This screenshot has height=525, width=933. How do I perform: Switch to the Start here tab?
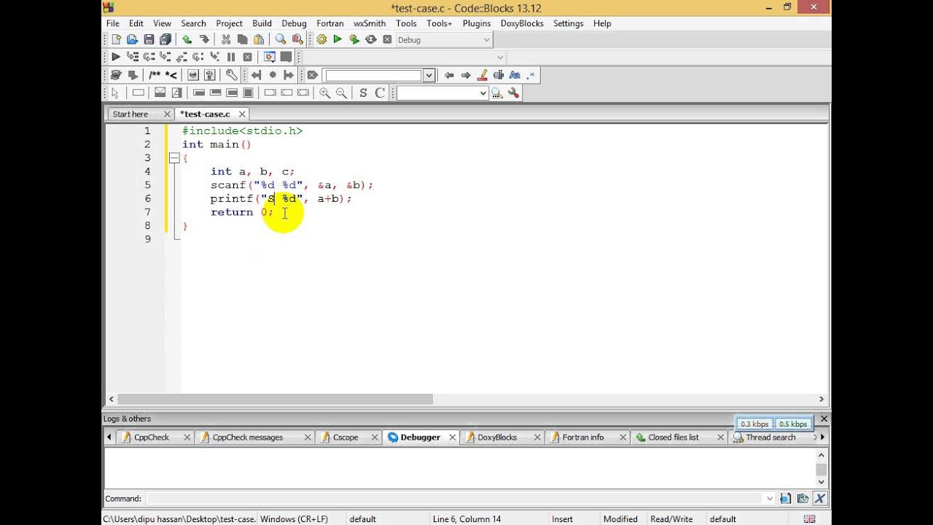click(130, 114)
